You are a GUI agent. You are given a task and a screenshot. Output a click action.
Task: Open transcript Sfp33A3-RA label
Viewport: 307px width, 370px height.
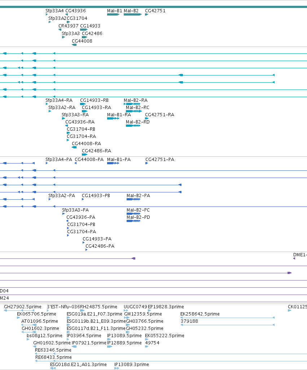(x=75, y=115)
